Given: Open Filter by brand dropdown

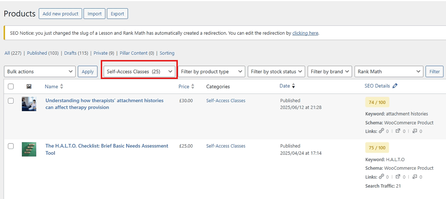Looking at the screenshot, I should [x=330, y=72].
